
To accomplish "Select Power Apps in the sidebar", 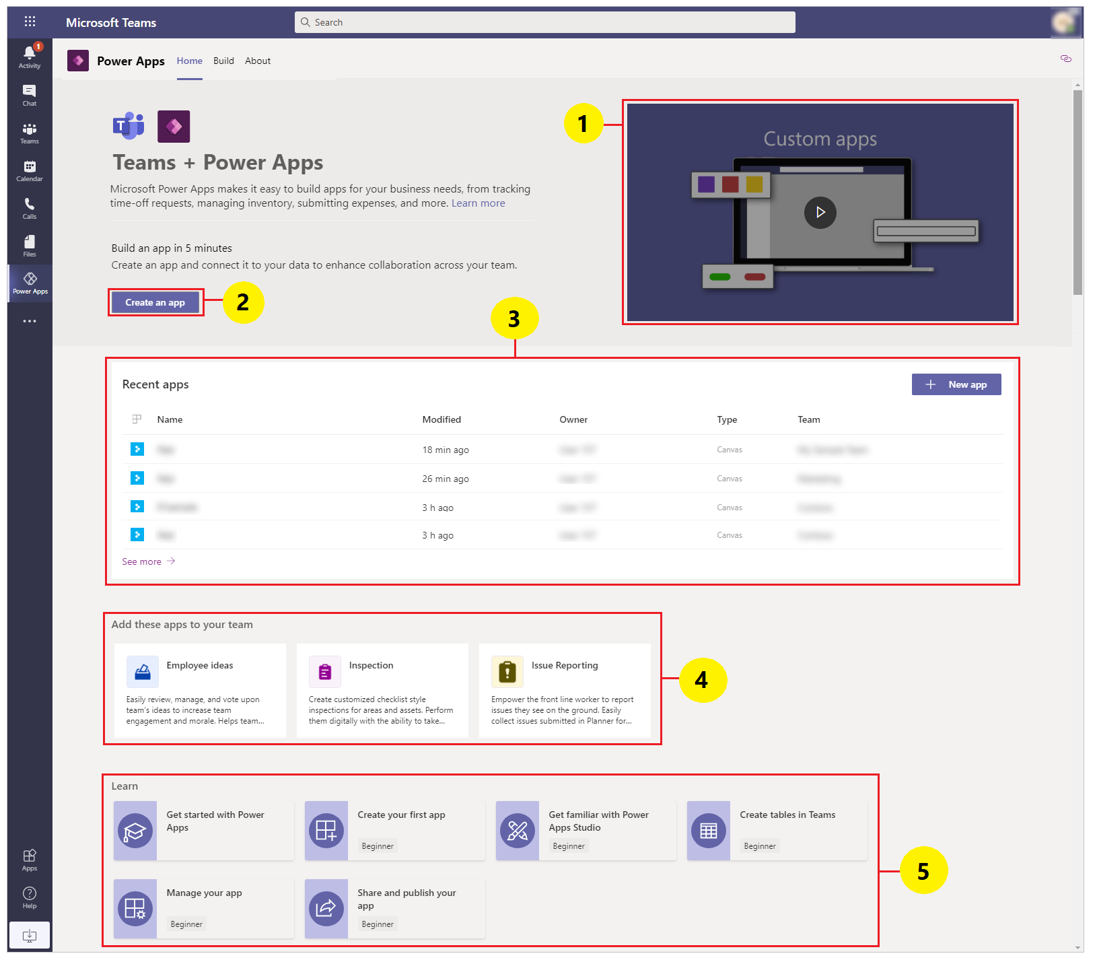I will coord(30,283).
